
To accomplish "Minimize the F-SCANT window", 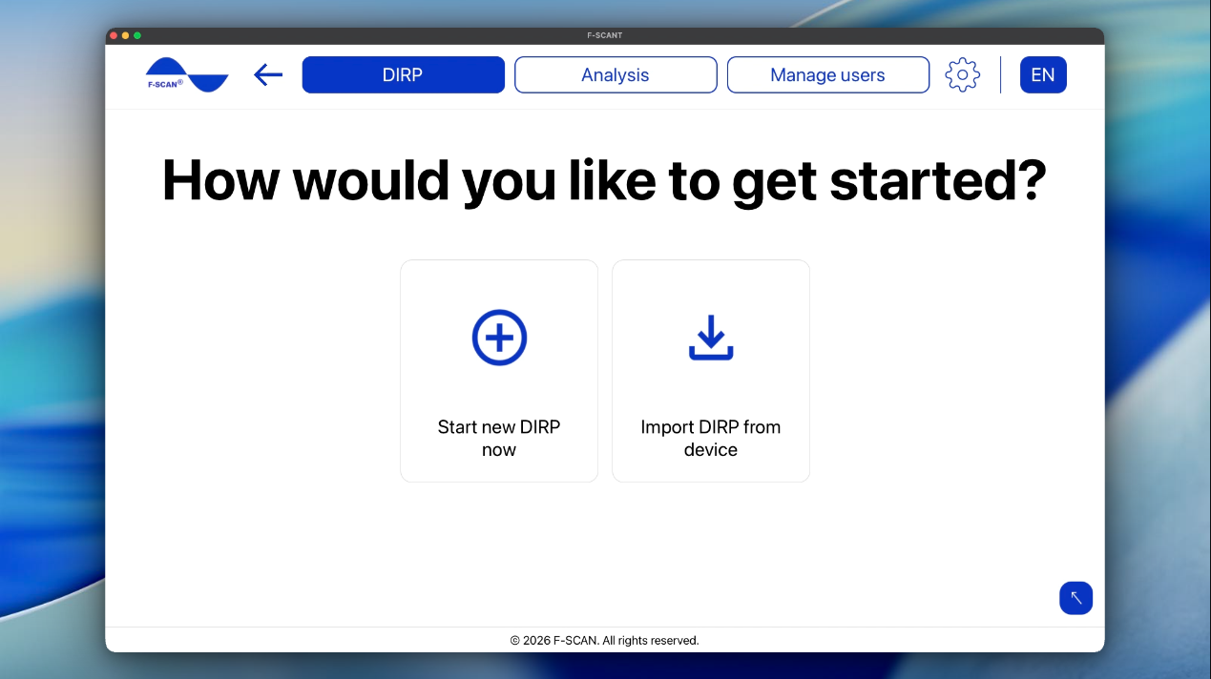I will tap(125, 35).
